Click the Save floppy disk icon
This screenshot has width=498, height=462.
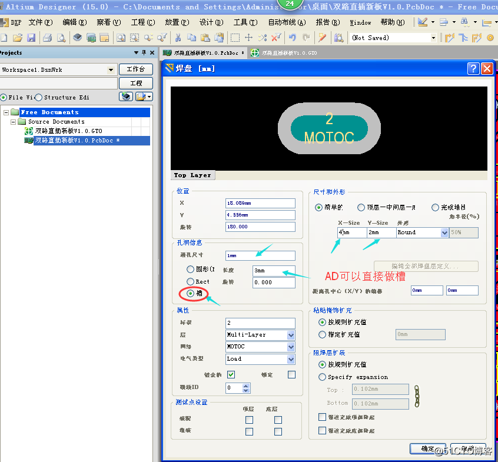(x=31, y=38)
